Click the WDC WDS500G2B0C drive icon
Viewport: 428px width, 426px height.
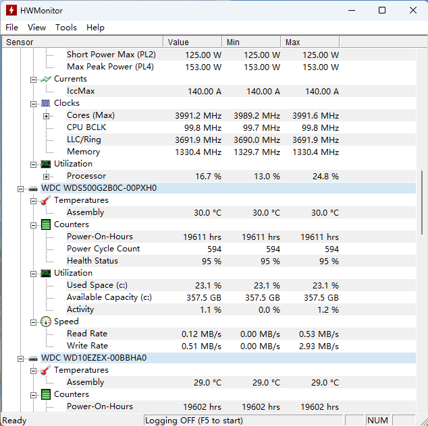pos(33,188)
